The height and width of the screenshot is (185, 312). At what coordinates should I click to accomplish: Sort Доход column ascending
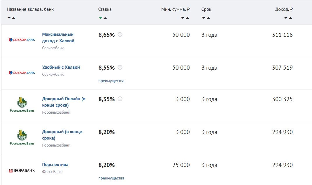[x=290, y=18]
